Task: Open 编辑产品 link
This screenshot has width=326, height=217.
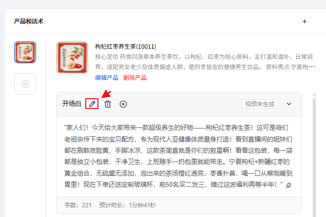Action: click(x=107, y=78)
